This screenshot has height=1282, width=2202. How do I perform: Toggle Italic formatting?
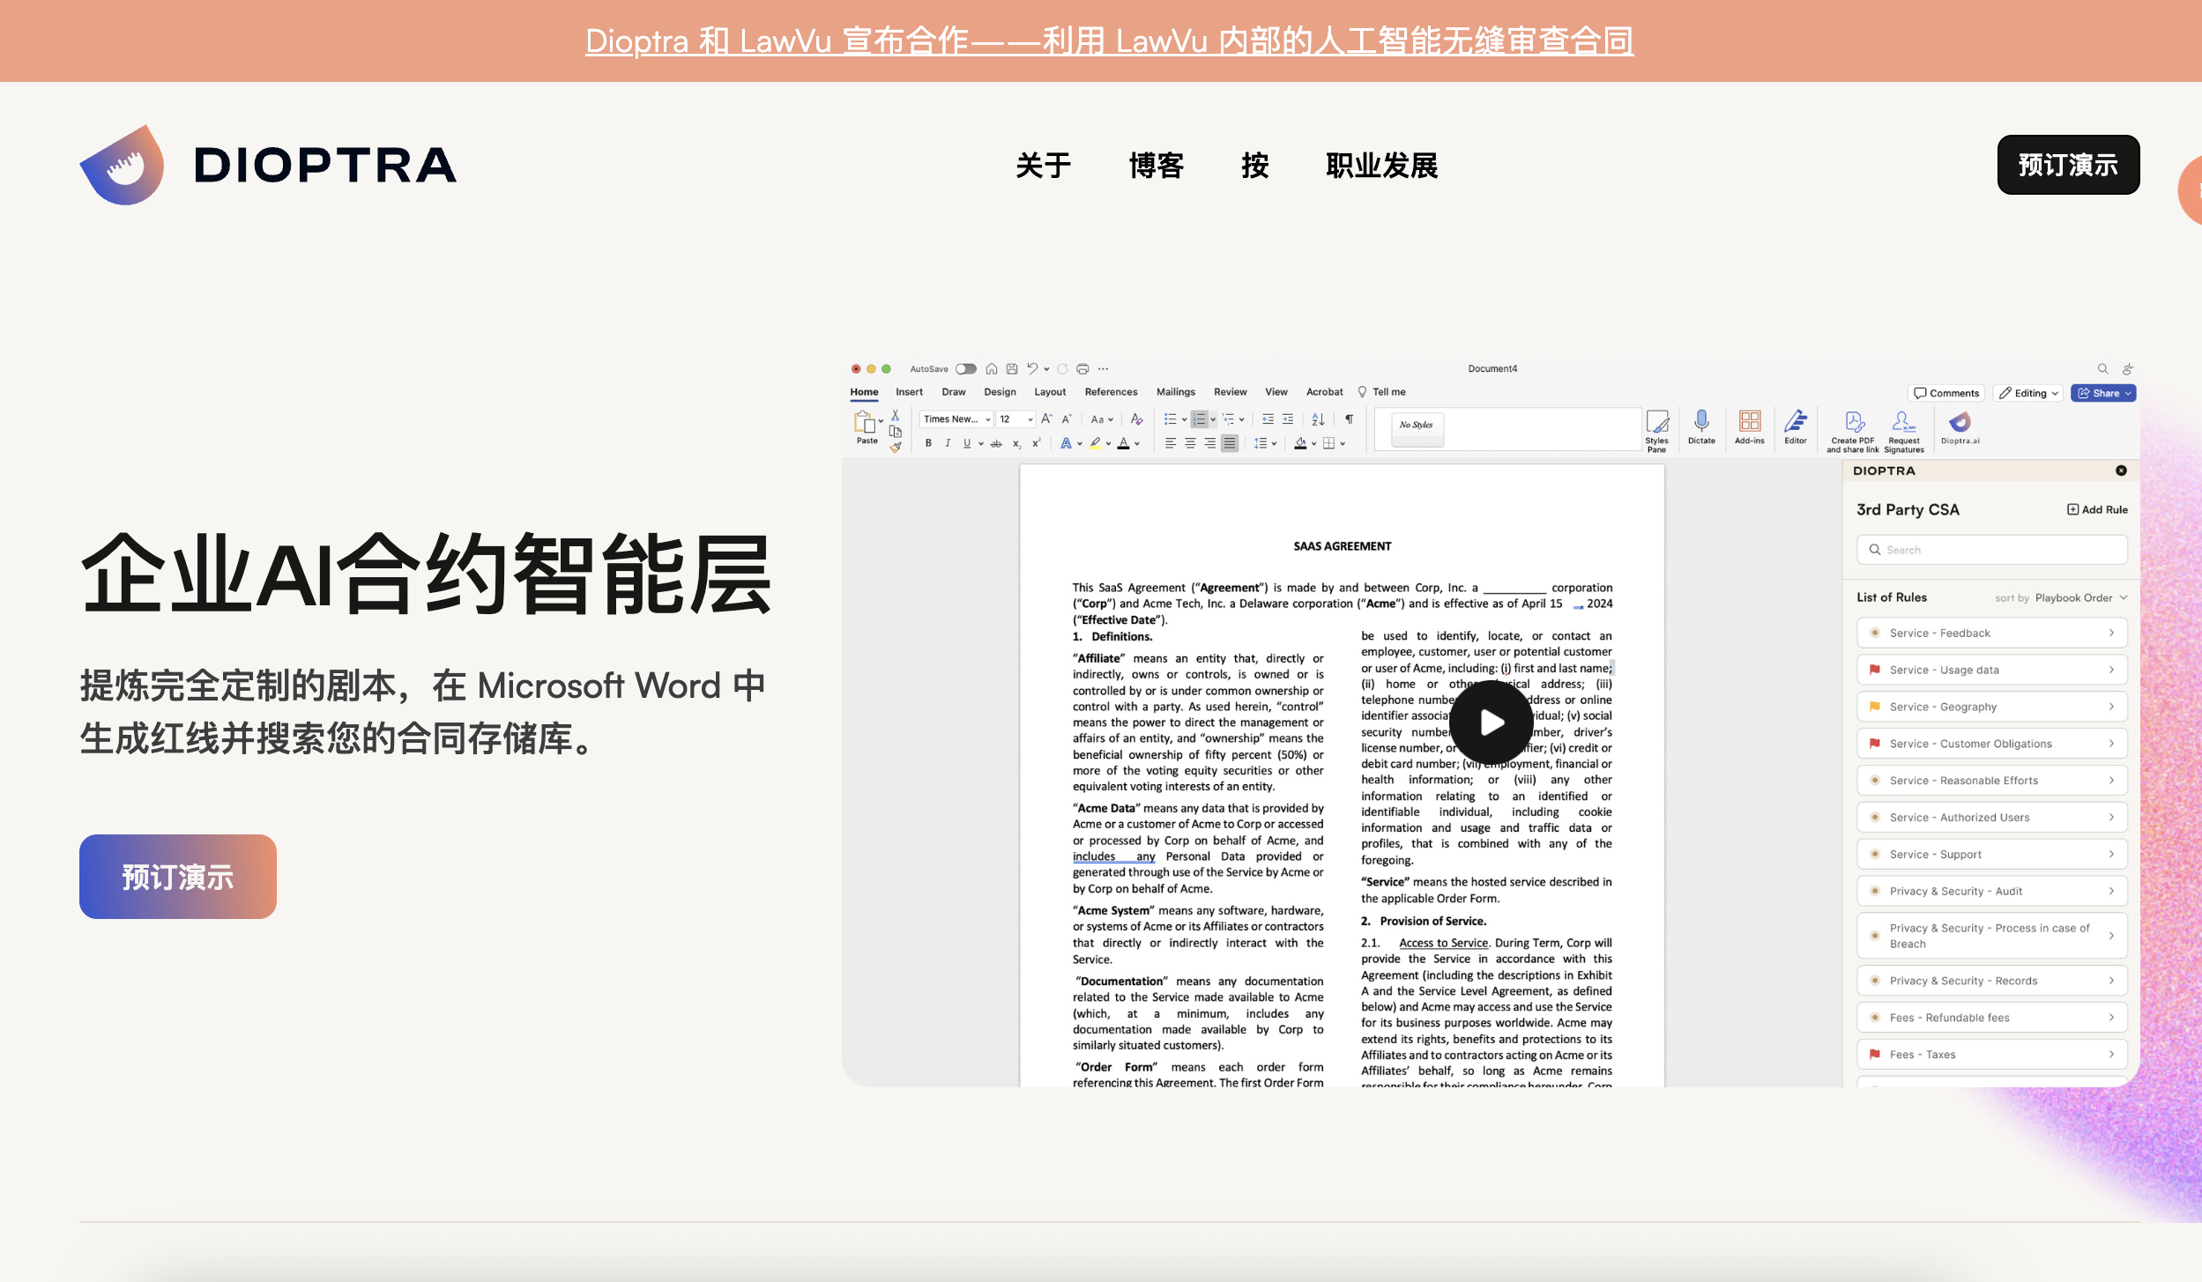[948, 444]
